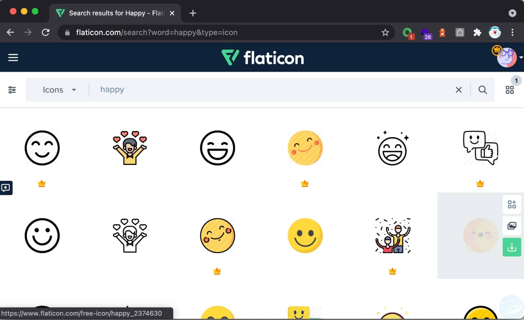This screenshot has height=320, width=524.
Task: Open the Chrome browser menu arrow near tabs
Action: pyautogui.click(x=512, y=13)
